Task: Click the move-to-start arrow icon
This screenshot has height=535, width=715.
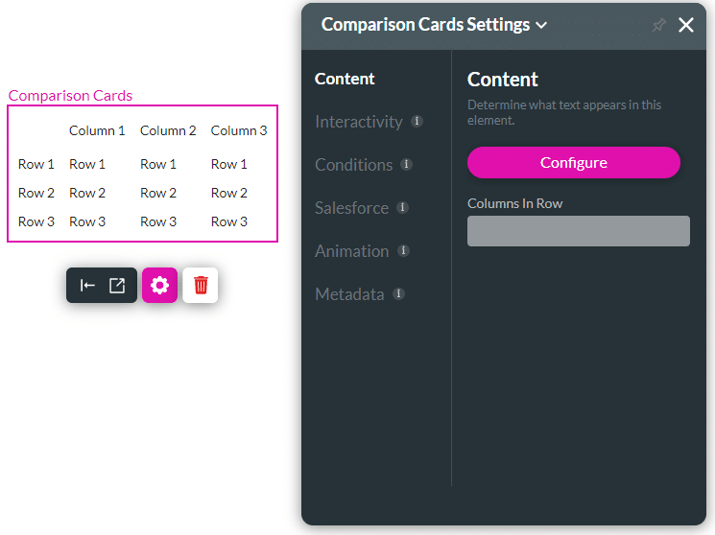Action: tap(87, 286)
